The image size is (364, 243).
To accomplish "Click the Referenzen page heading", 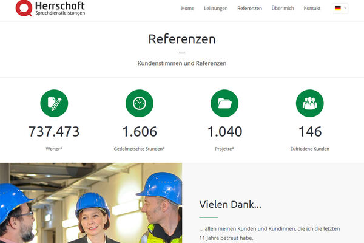I will coord(182,39).
